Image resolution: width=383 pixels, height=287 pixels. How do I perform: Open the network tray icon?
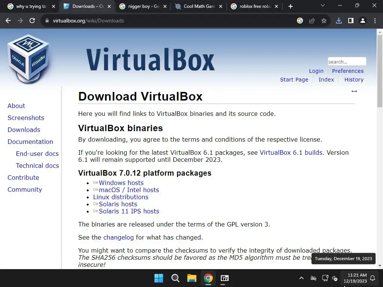[325, 278]
